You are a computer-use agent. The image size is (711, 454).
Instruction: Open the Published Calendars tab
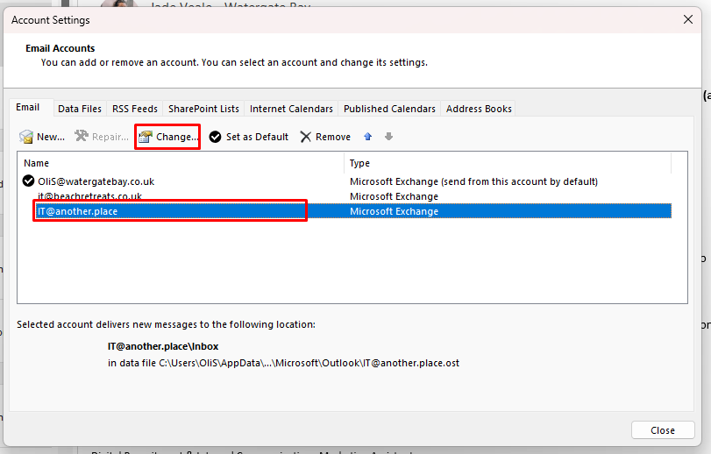389,109
